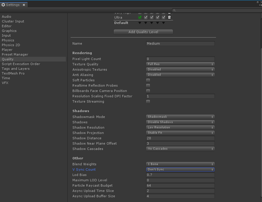Delete the Ultra quality level via trash icon
Viewport: 262px width, 202px height.
169,17
